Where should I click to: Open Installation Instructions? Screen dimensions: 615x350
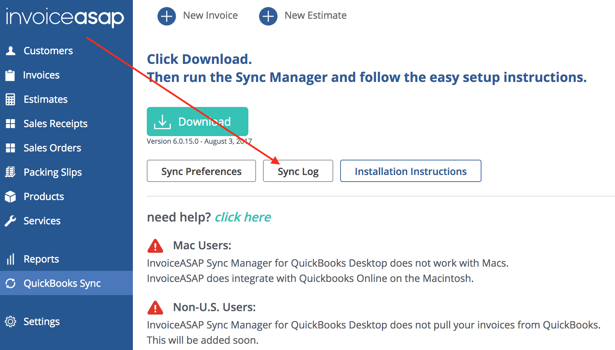[410, 171]
